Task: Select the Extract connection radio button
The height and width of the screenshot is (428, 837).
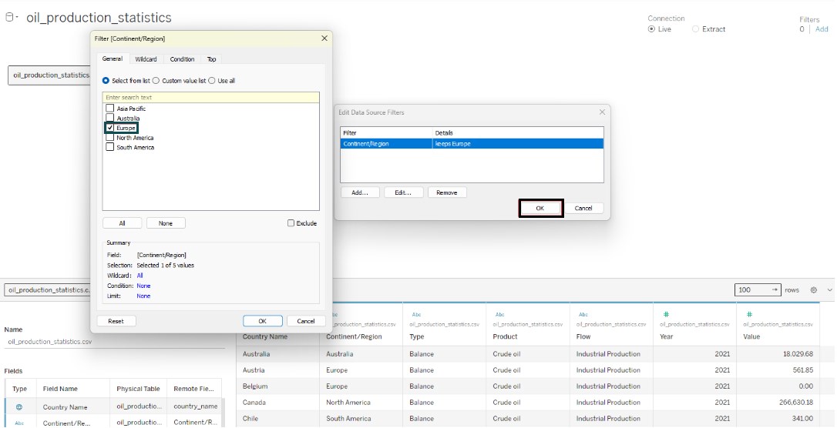Action: pos(695,29)
